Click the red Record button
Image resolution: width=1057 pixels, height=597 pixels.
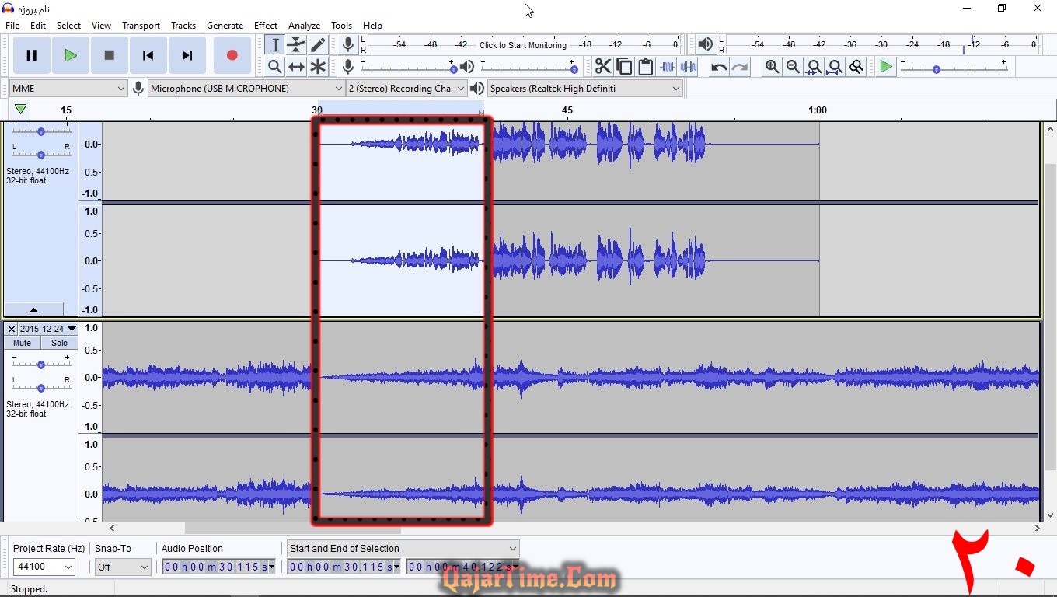point(232,55)
